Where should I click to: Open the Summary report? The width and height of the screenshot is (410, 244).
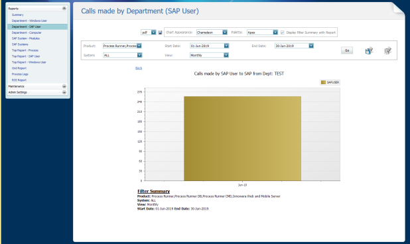pos(17,15)
